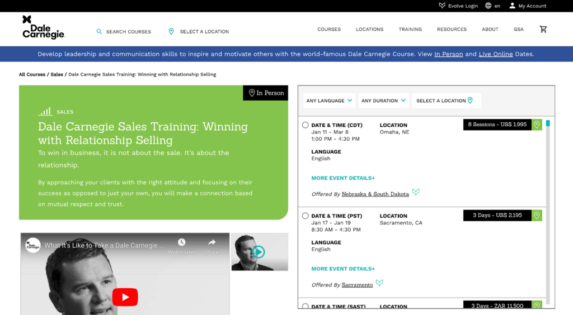This screenshot has height=315, width=573.
Task: Click the 8 Sessions - US$ 1,995 button
Action: pos(497,125)
